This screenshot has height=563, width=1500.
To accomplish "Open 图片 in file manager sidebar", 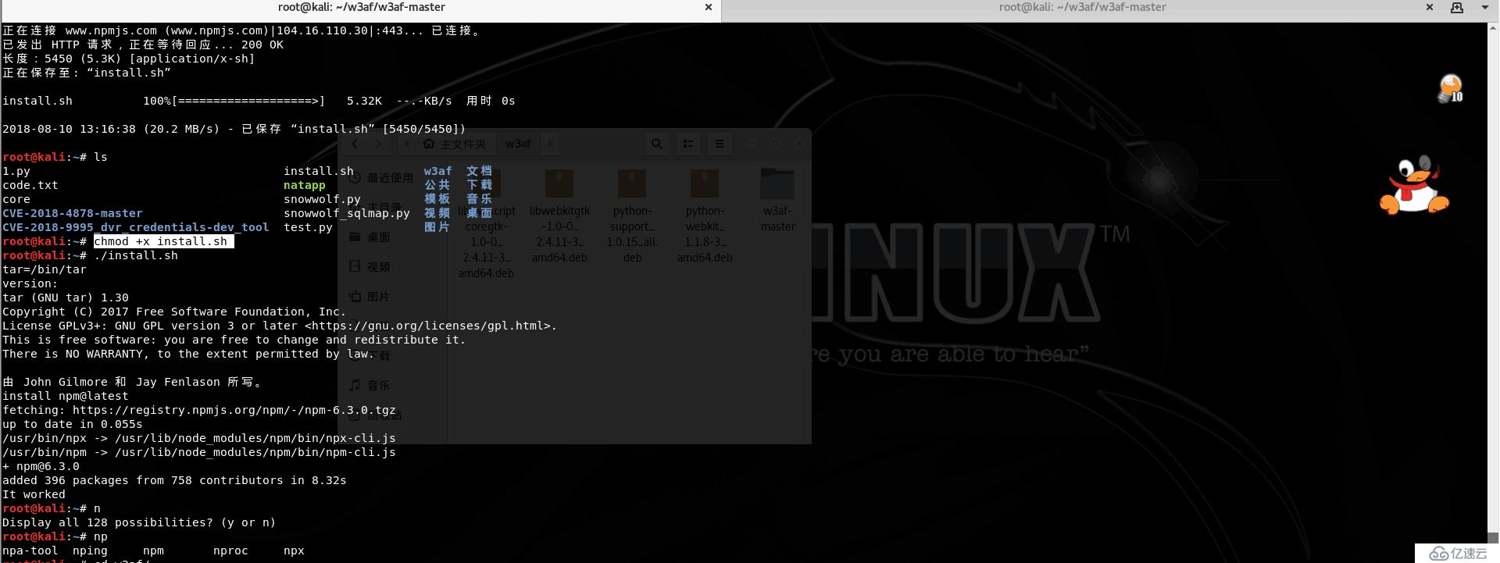I will (370, 297).
